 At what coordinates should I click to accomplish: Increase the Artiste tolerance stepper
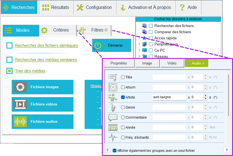205,96
